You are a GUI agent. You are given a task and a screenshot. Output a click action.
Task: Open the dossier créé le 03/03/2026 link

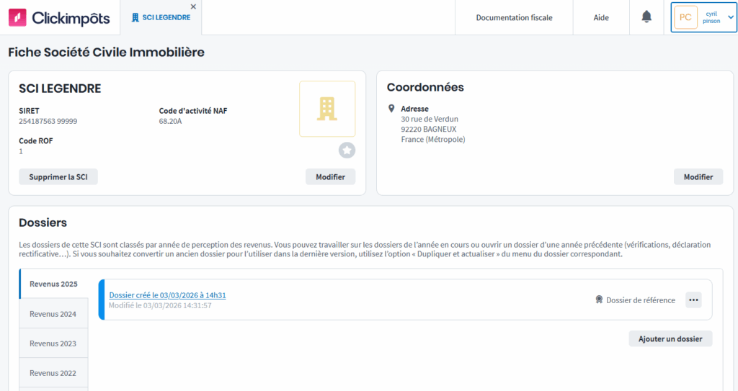coord(167,295)
